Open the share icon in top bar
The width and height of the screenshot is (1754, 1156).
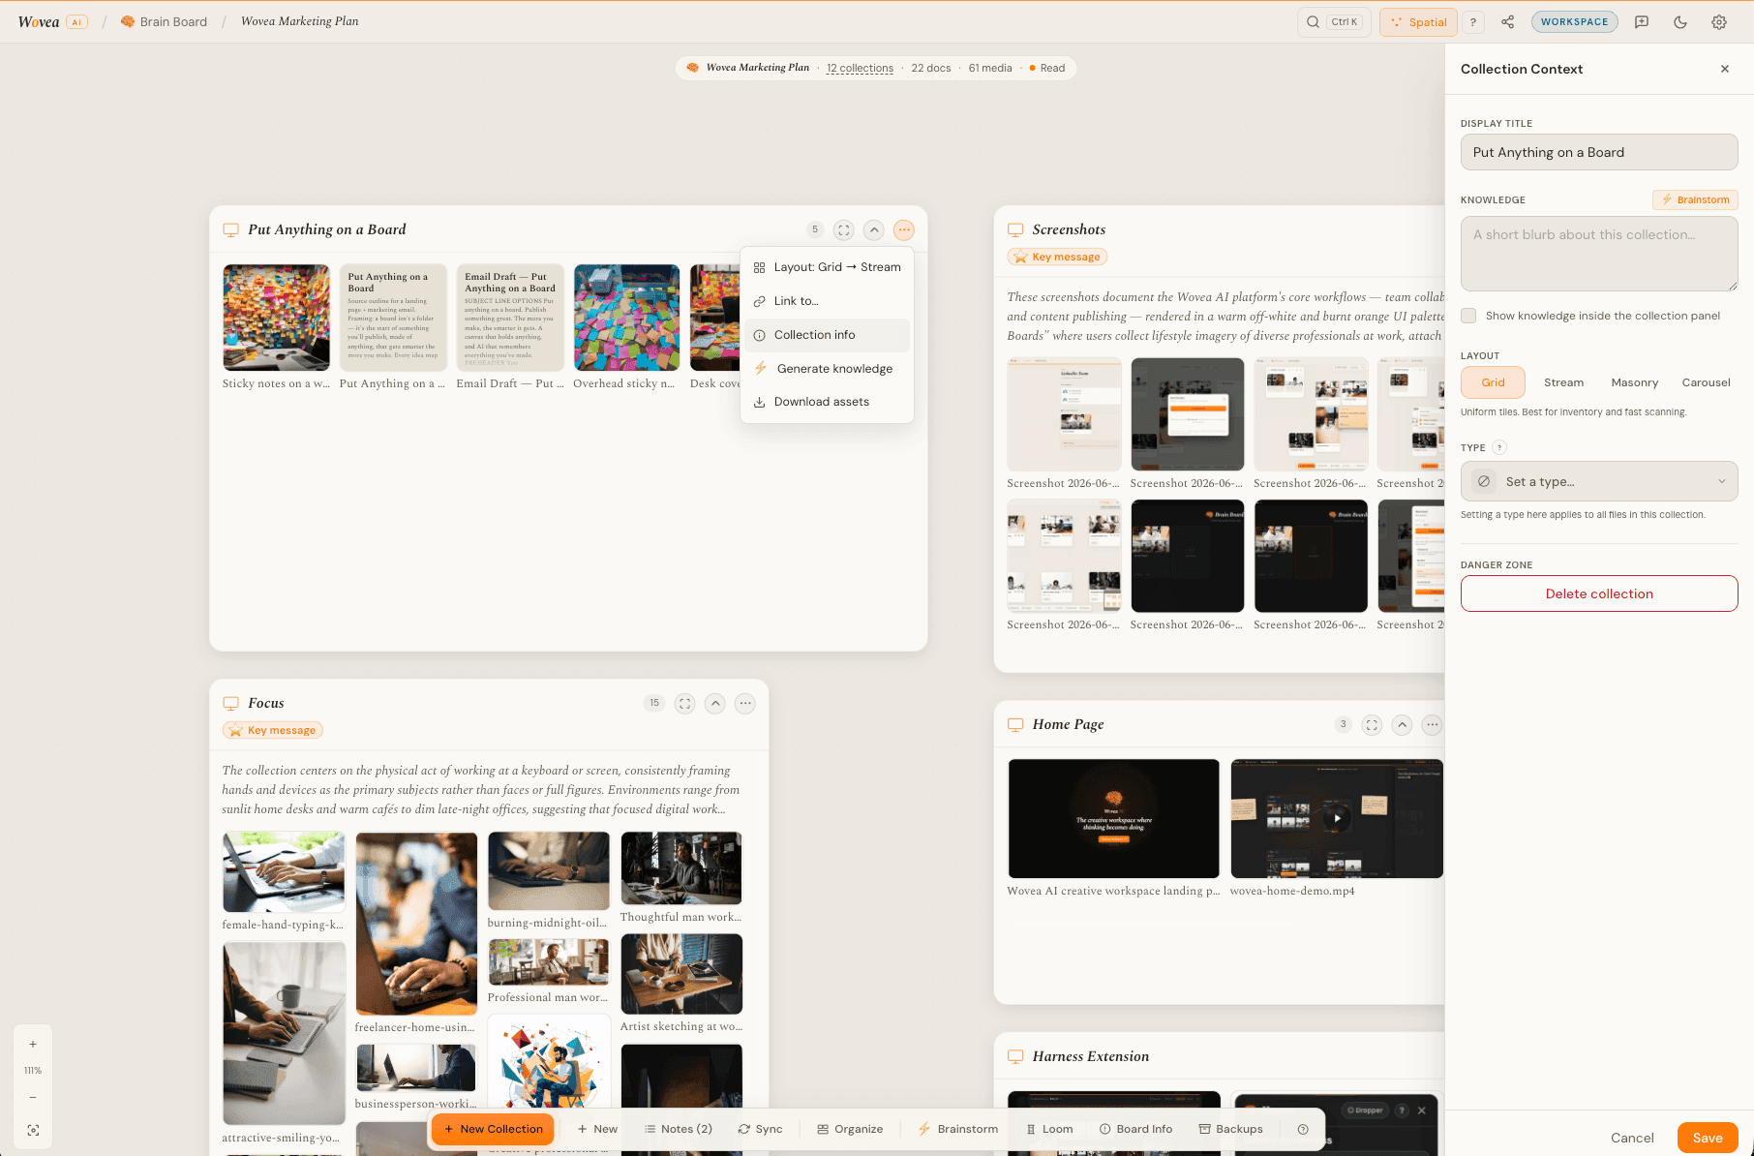pos(1507,22)
